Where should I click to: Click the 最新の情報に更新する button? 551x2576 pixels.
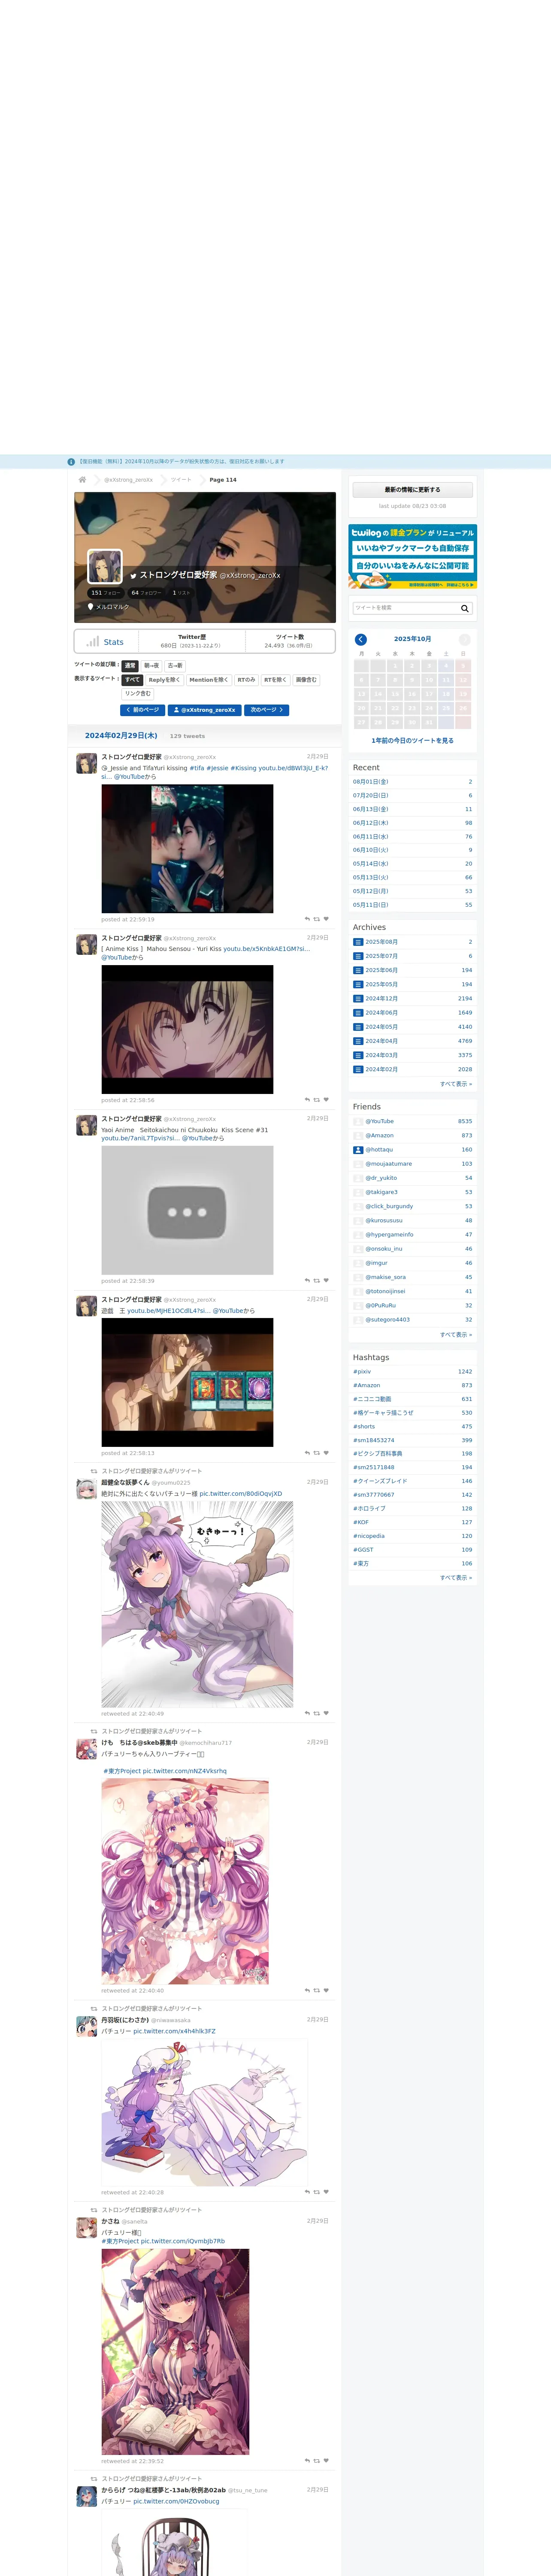[412, 490]
